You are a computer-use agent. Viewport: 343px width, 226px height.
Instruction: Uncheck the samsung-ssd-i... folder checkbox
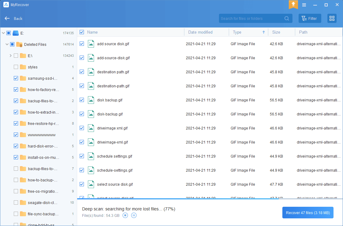(x=16, y=78)
